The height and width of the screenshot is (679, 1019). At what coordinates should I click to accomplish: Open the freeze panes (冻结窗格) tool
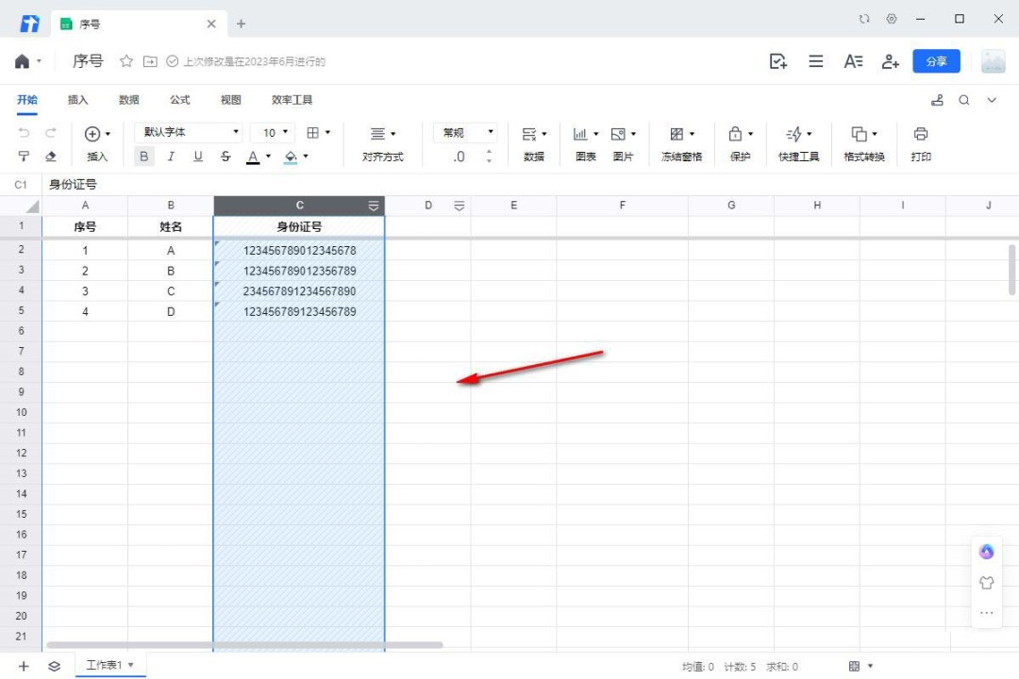(677, 134)
